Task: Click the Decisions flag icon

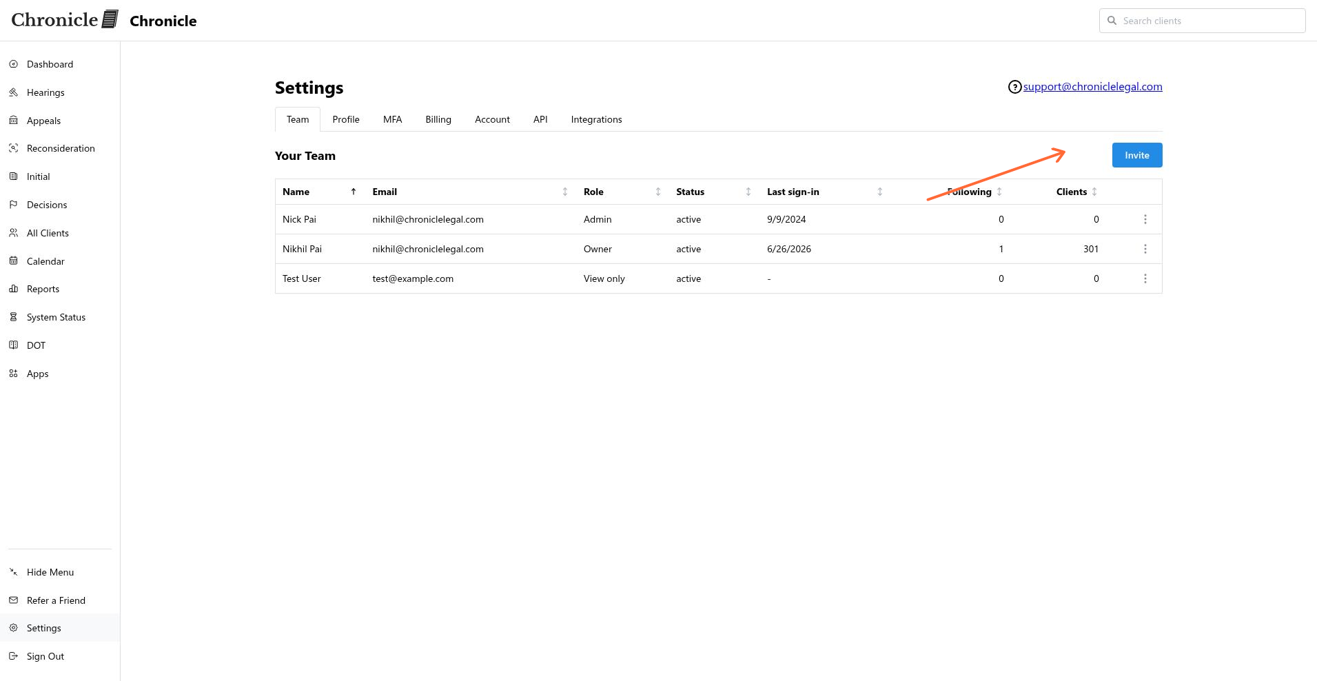Action: pyautogui.click(x=13, y=205)
